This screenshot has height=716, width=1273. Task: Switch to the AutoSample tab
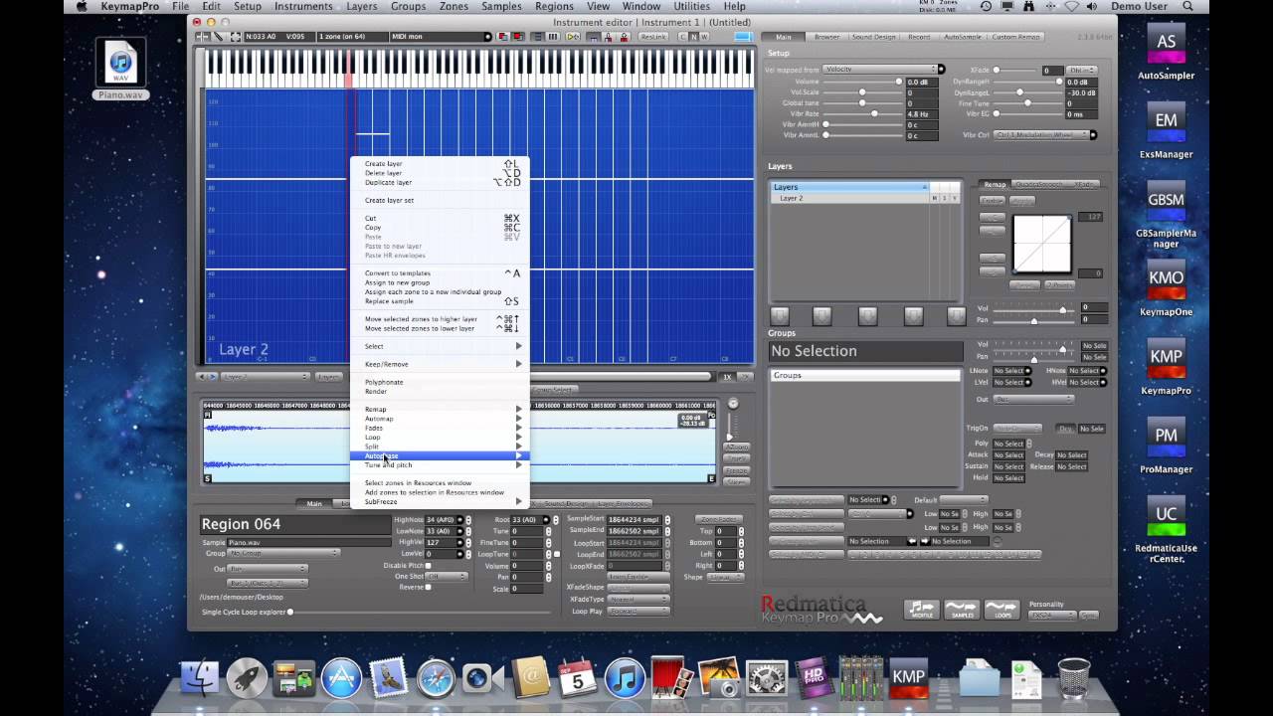(x=962, y=37)
